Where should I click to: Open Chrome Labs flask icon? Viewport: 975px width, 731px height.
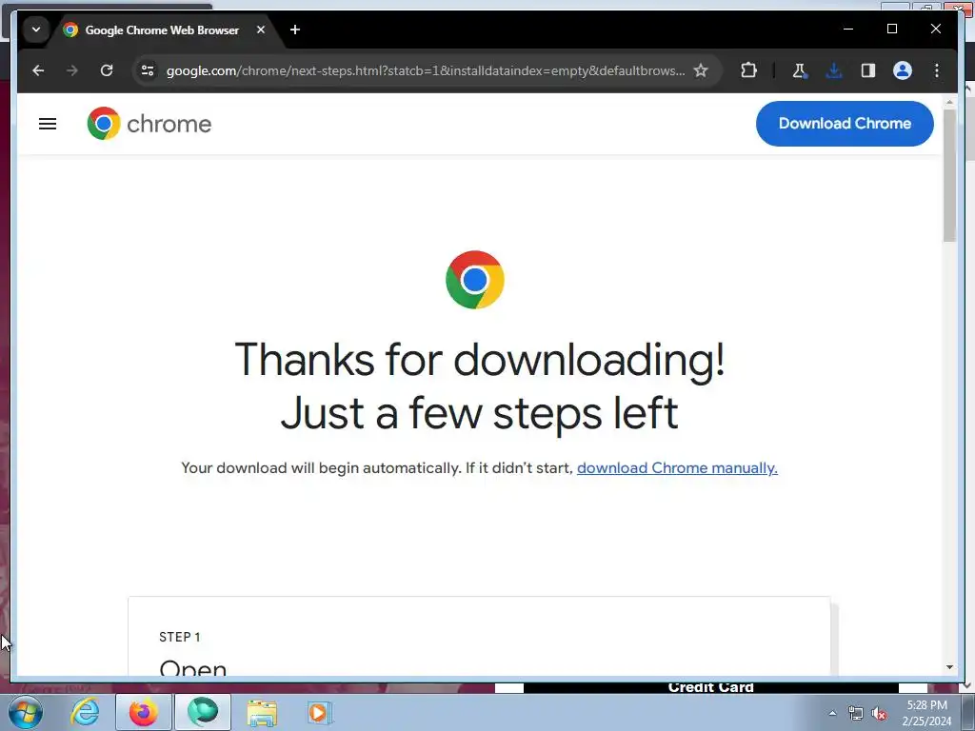click(800, 70)
